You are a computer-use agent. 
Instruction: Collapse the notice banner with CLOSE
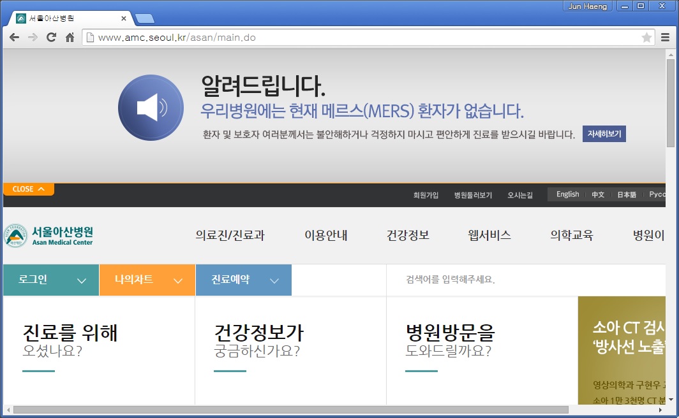tap(29, 189)
